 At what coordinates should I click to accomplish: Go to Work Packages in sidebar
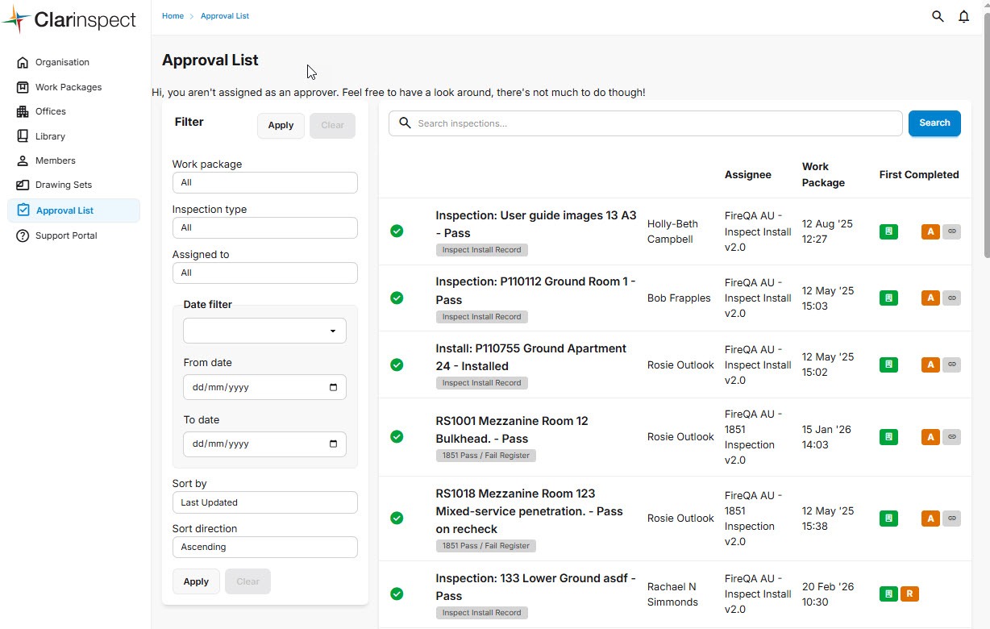(x=68, y=87)
